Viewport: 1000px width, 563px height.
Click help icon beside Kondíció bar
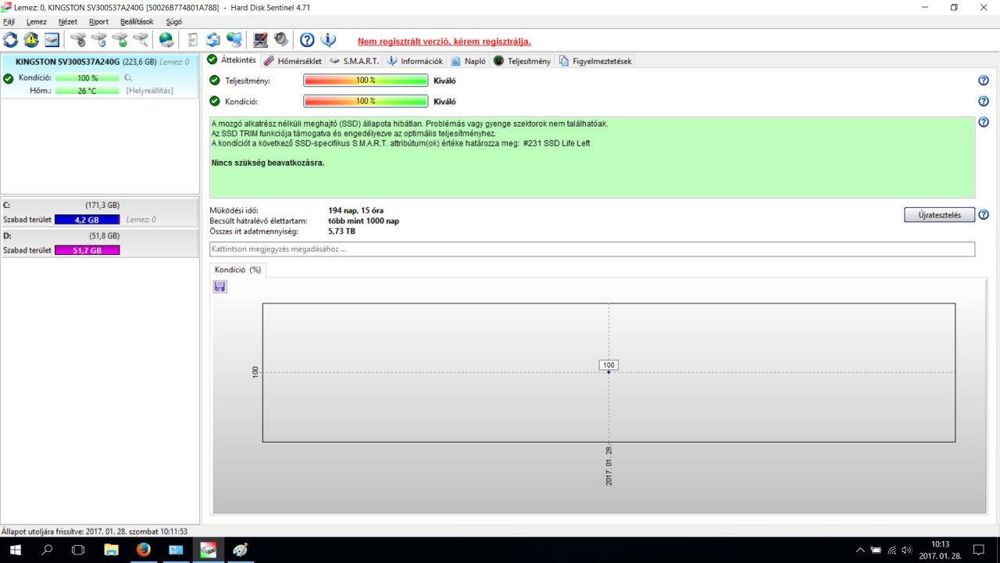[x=984, y=101]
